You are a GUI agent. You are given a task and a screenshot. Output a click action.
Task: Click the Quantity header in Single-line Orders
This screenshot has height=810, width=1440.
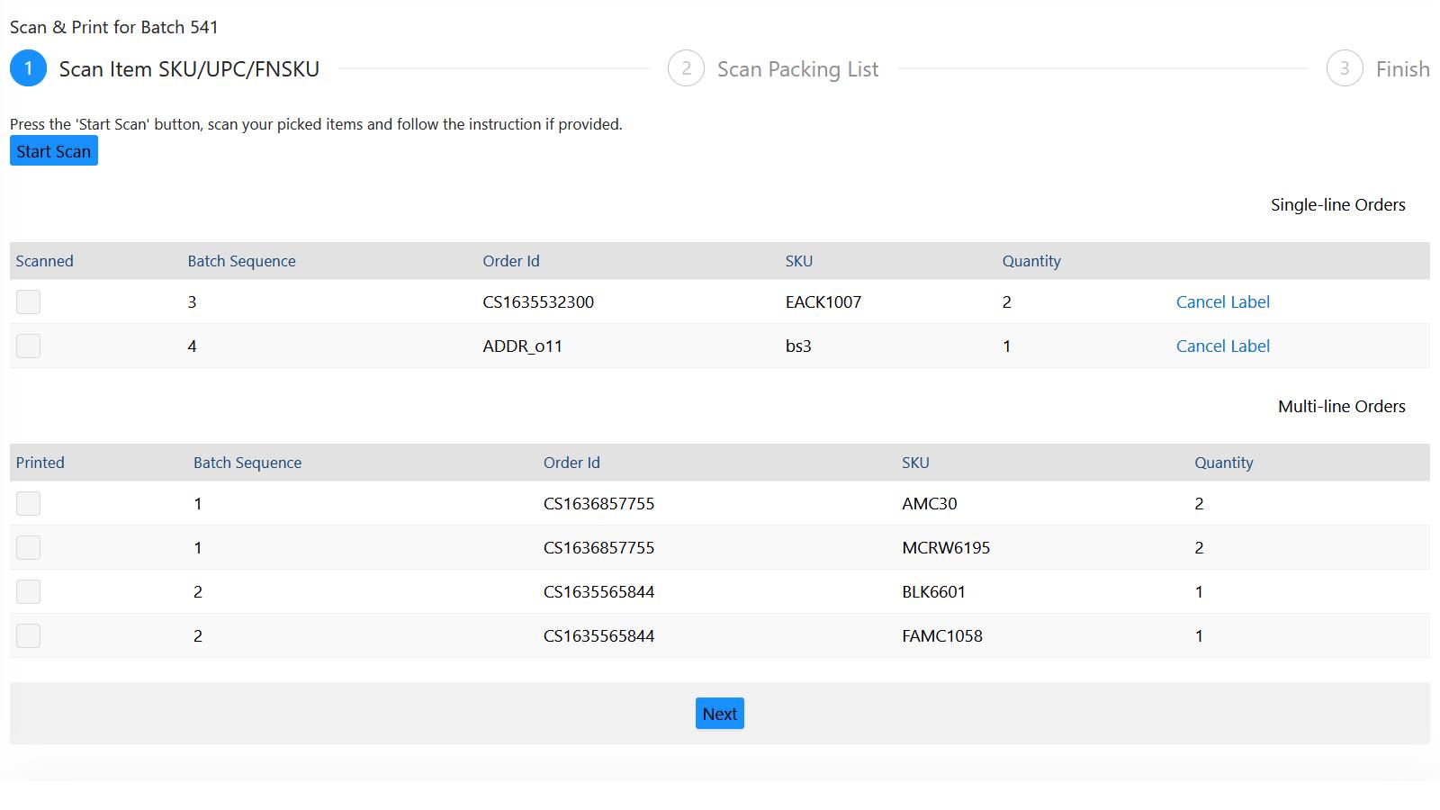1031,261
